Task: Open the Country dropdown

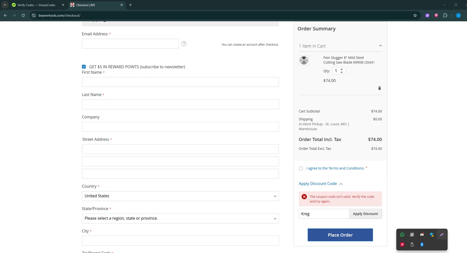Action: 180,196
